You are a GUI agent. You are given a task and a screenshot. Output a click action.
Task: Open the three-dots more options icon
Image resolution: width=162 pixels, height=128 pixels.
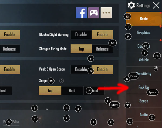[106, 13]
